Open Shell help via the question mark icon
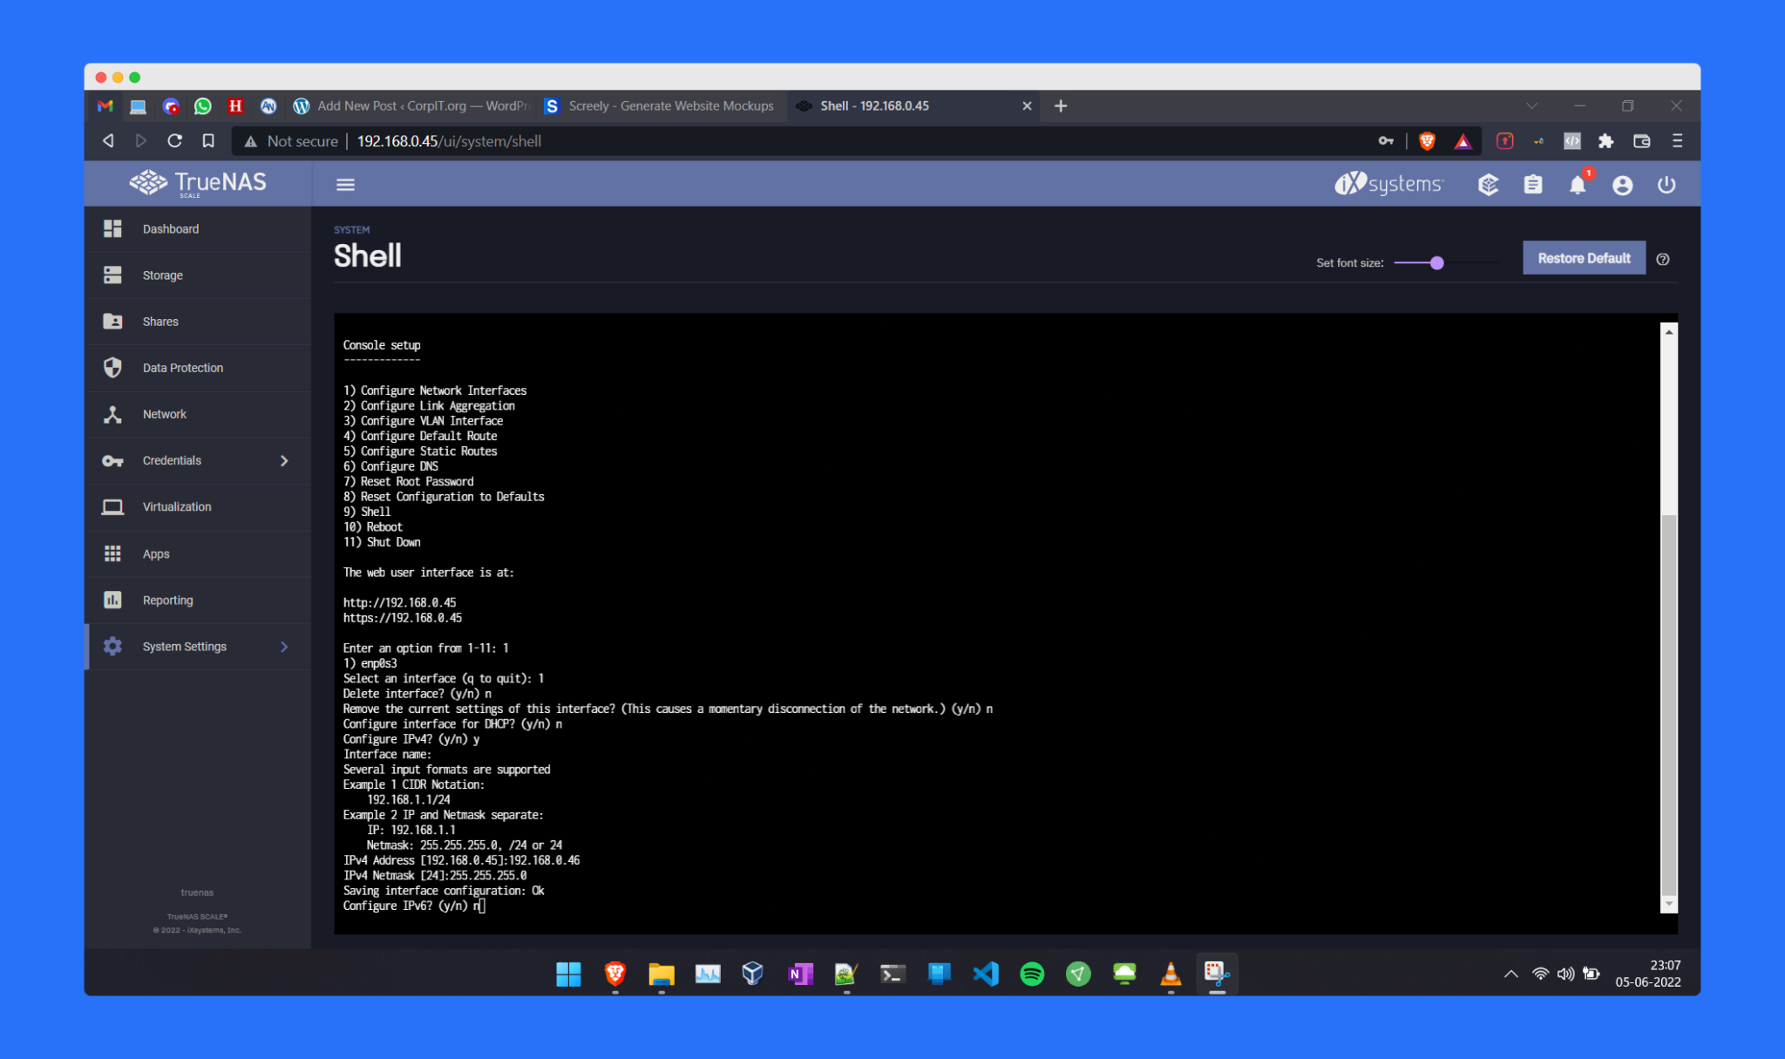Image resolution: width=1785 pixels, height=1059 pixels. 1663,259
